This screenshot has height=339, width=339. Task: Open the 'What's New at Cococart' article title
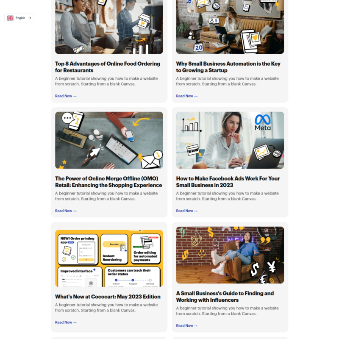[x=108, y=297]
